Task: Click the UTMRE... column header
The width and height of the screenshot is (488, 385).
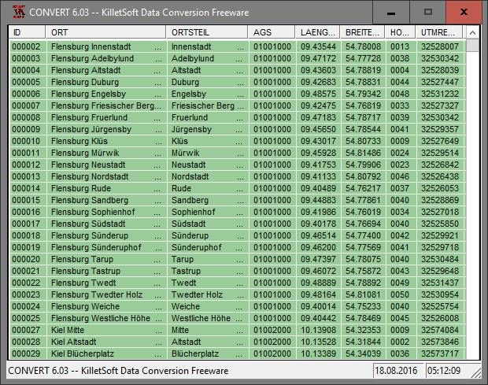Action: 439,32
